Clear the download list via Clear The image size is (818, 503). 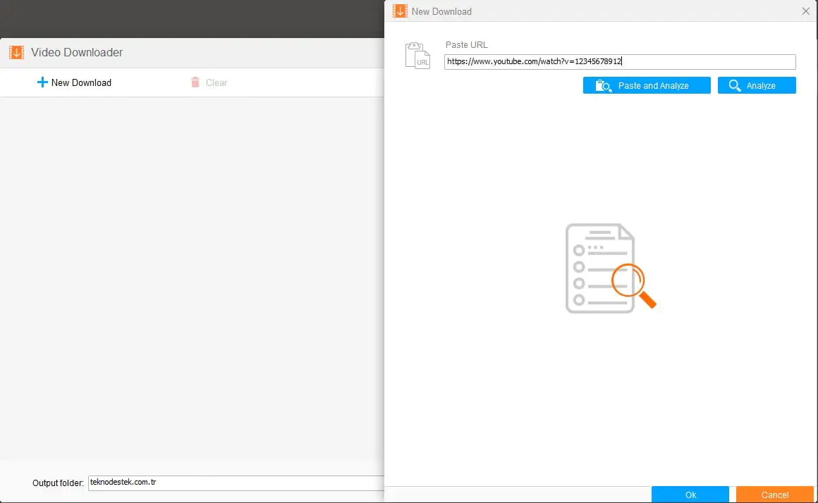(x=209, y=82)
